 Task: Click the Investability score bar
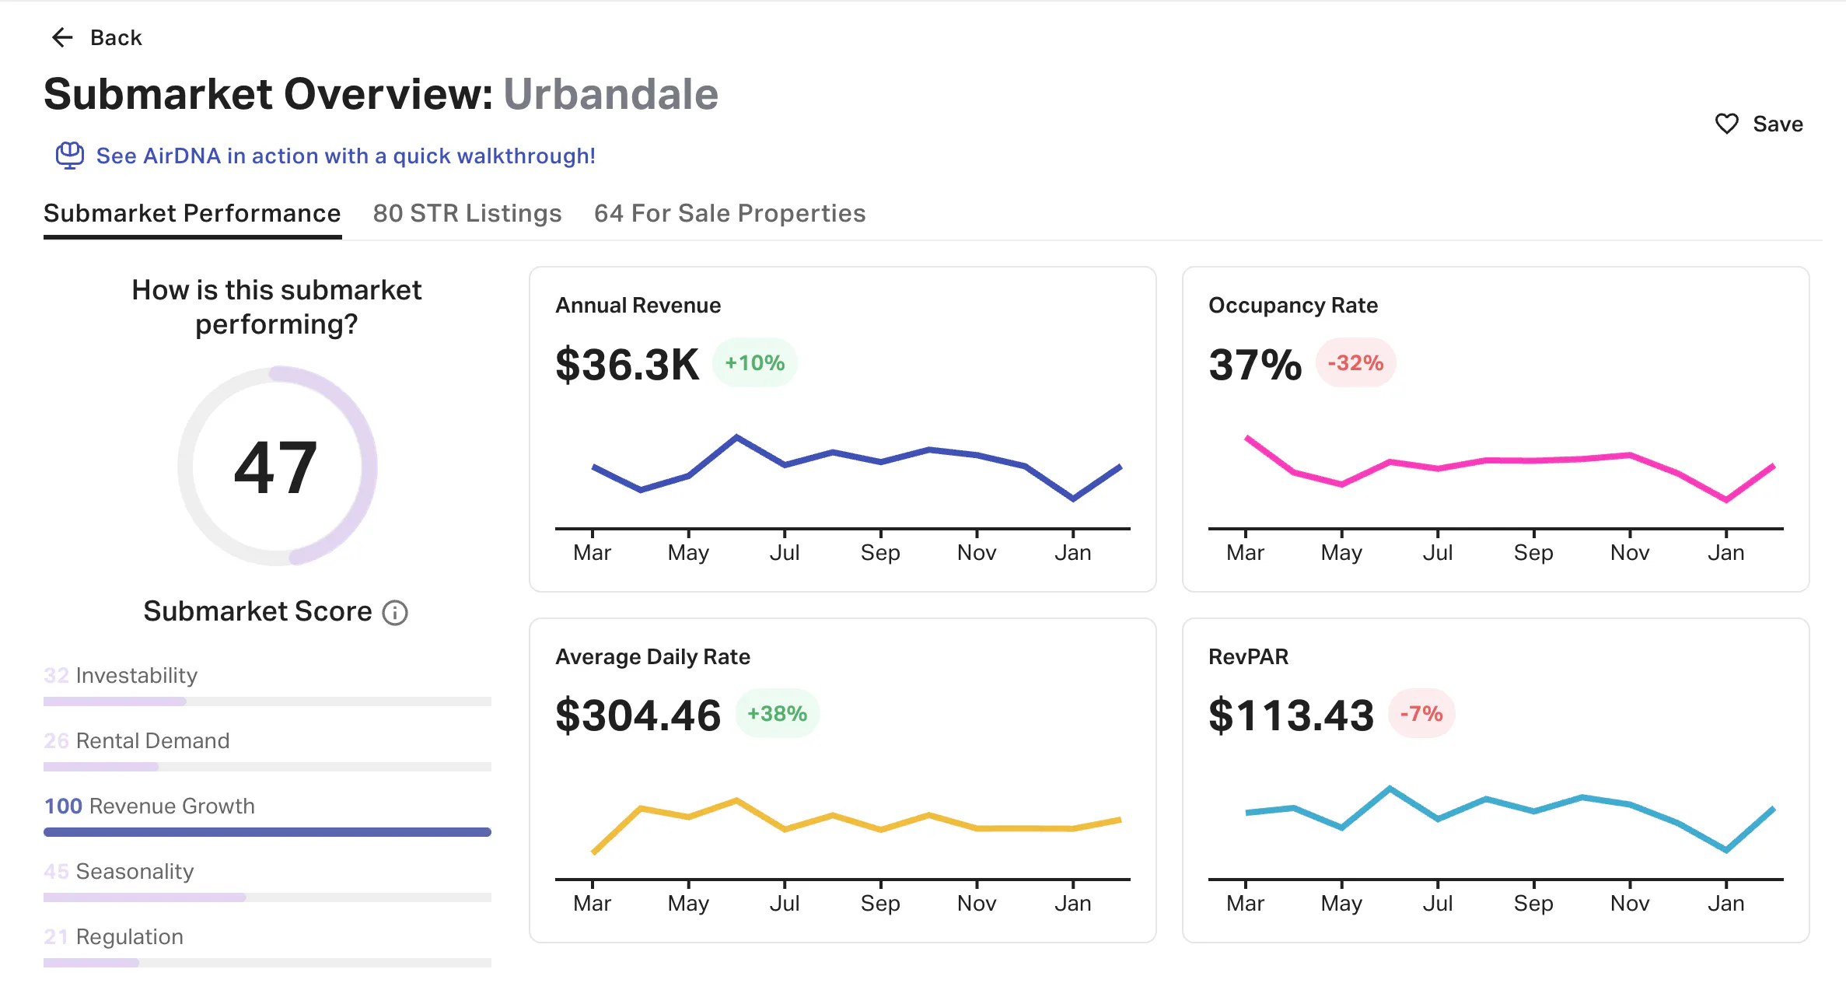pyautogui.click(x=267, y=701)
